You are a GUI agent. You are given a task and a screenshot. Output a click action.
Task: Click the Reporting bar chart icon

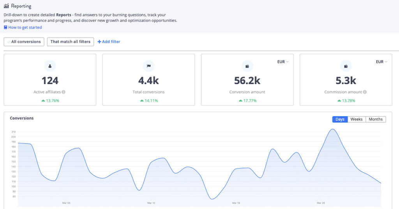point(6,6)
